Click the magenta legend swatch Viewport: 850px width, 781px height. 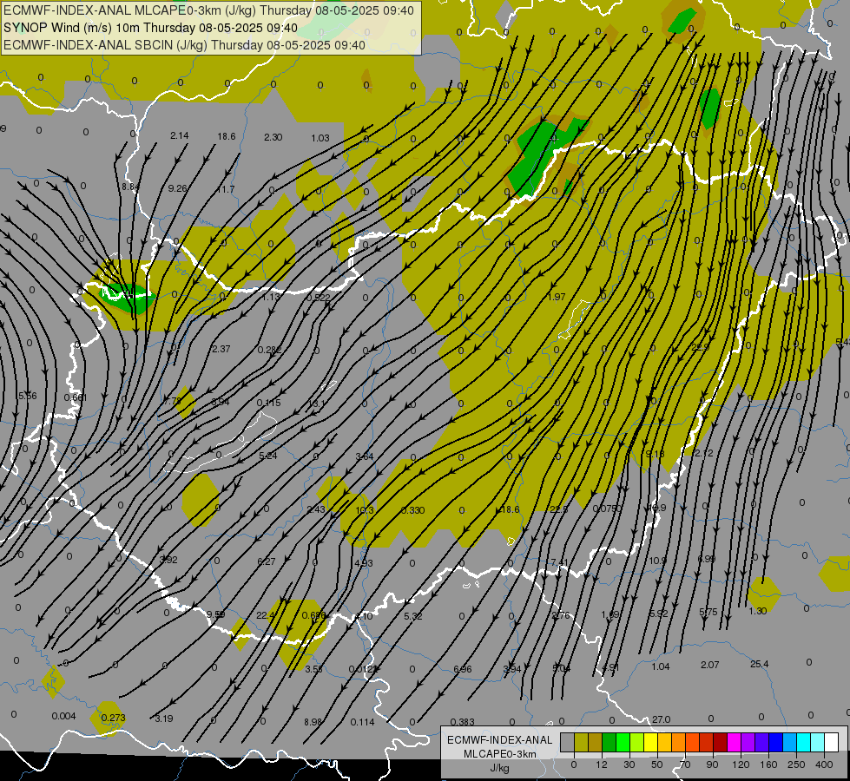[x=734, y=742]
